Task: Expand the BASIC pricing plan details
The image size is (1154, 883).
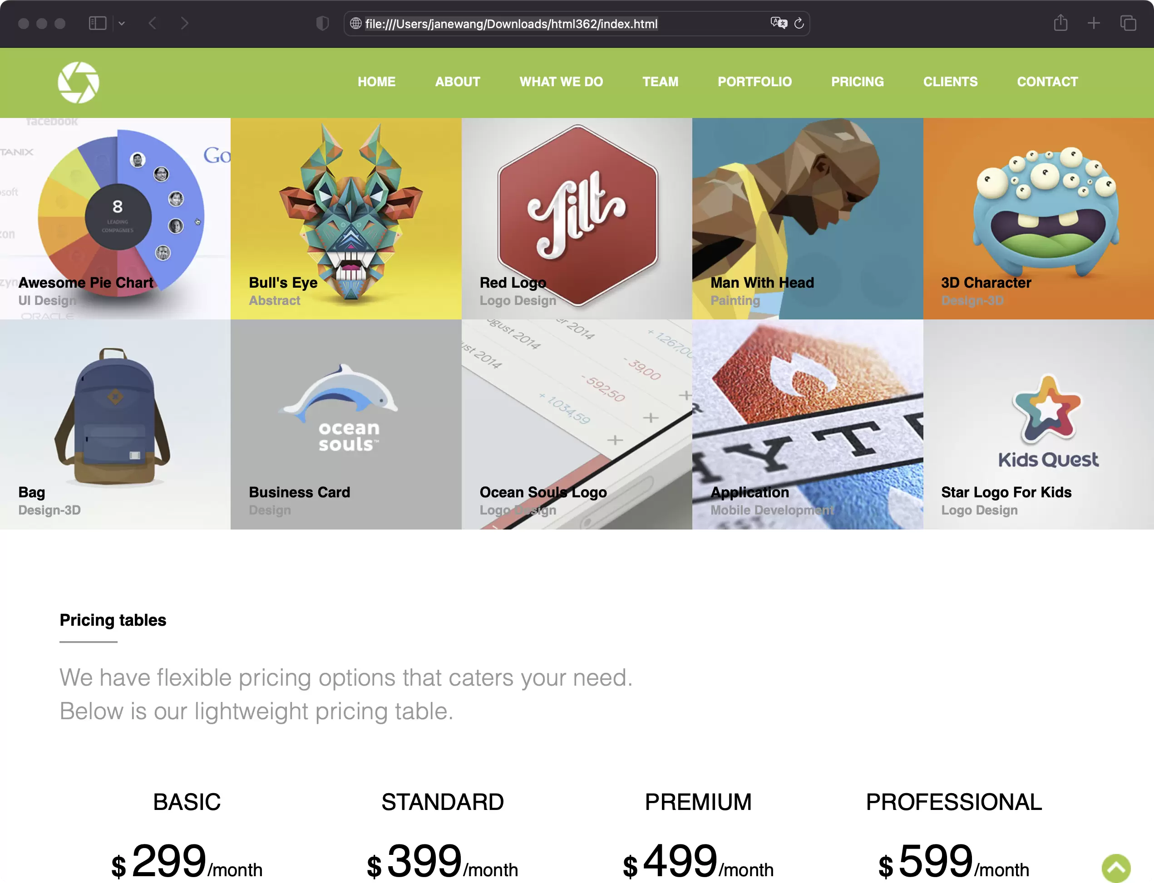Action: tap(187, 800)
